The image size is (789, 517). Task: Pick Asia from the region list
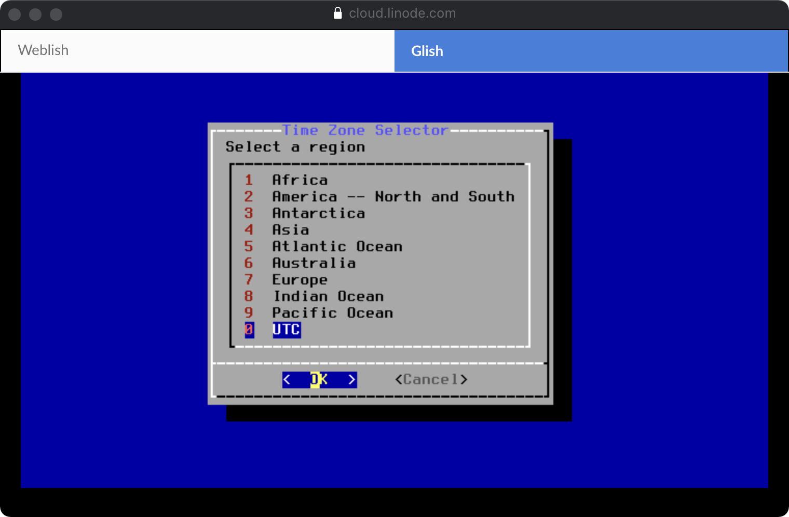pyautogui.click(x=291, y=230)
